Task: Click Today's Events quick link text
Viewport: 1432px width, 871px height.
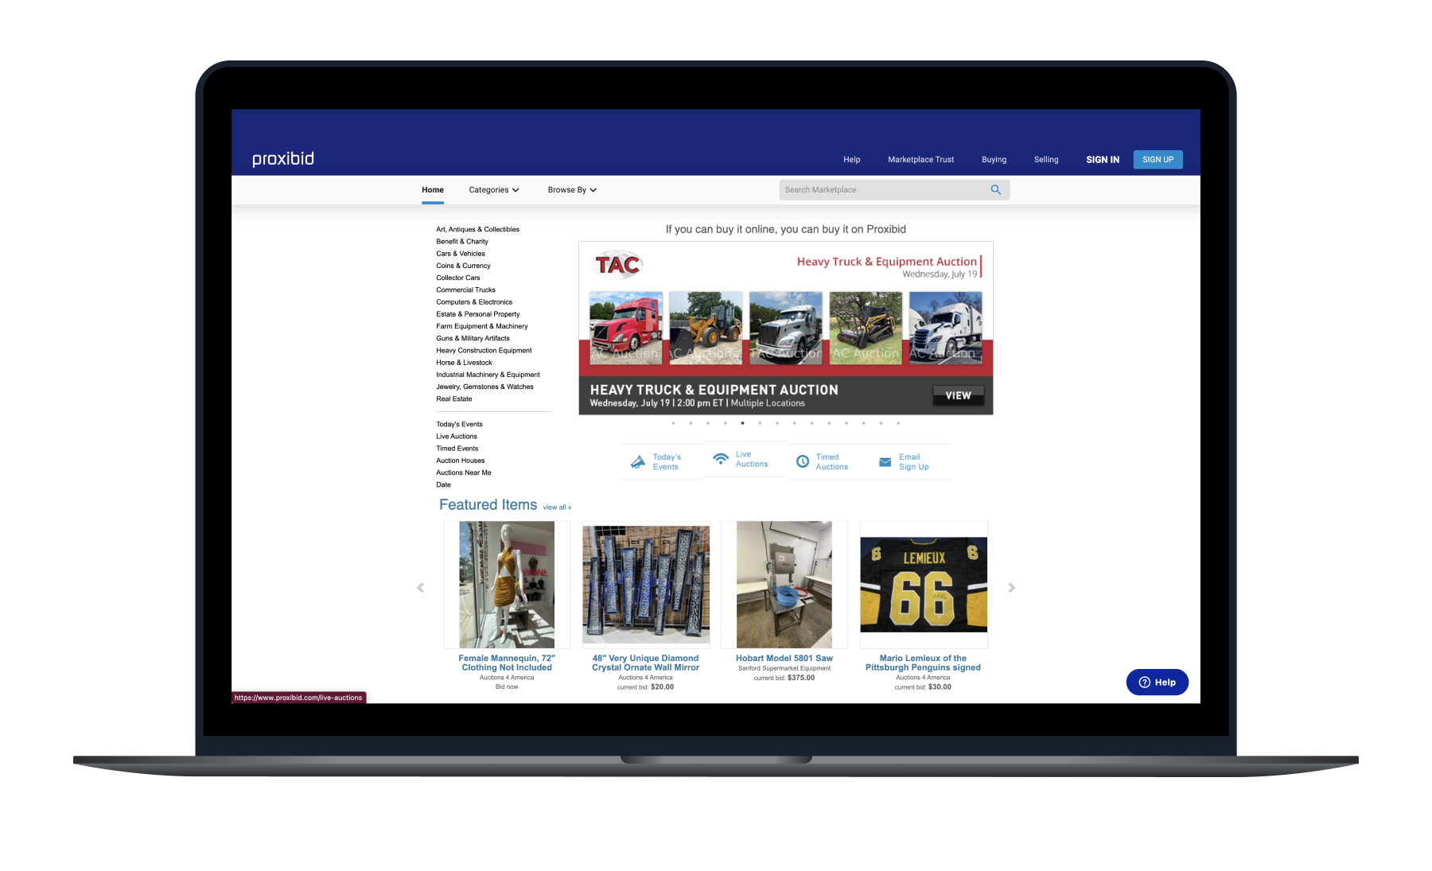Action: [667, 461]
